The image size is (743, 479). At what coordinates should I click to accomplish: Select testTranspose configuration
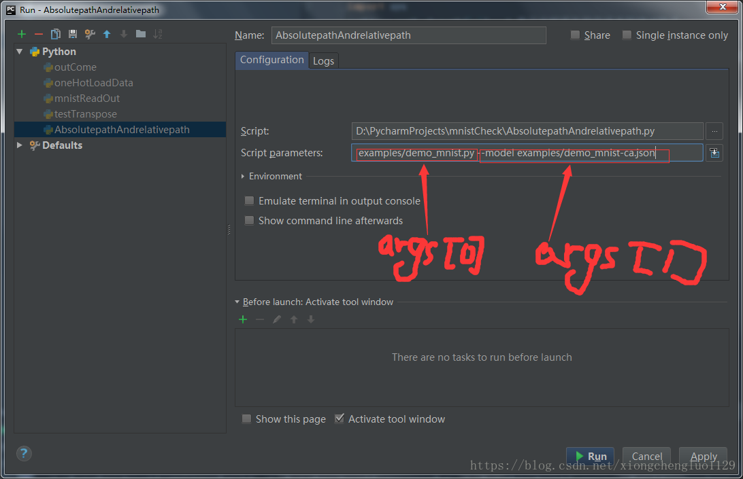pyautogui.click(x=85, y=114)
